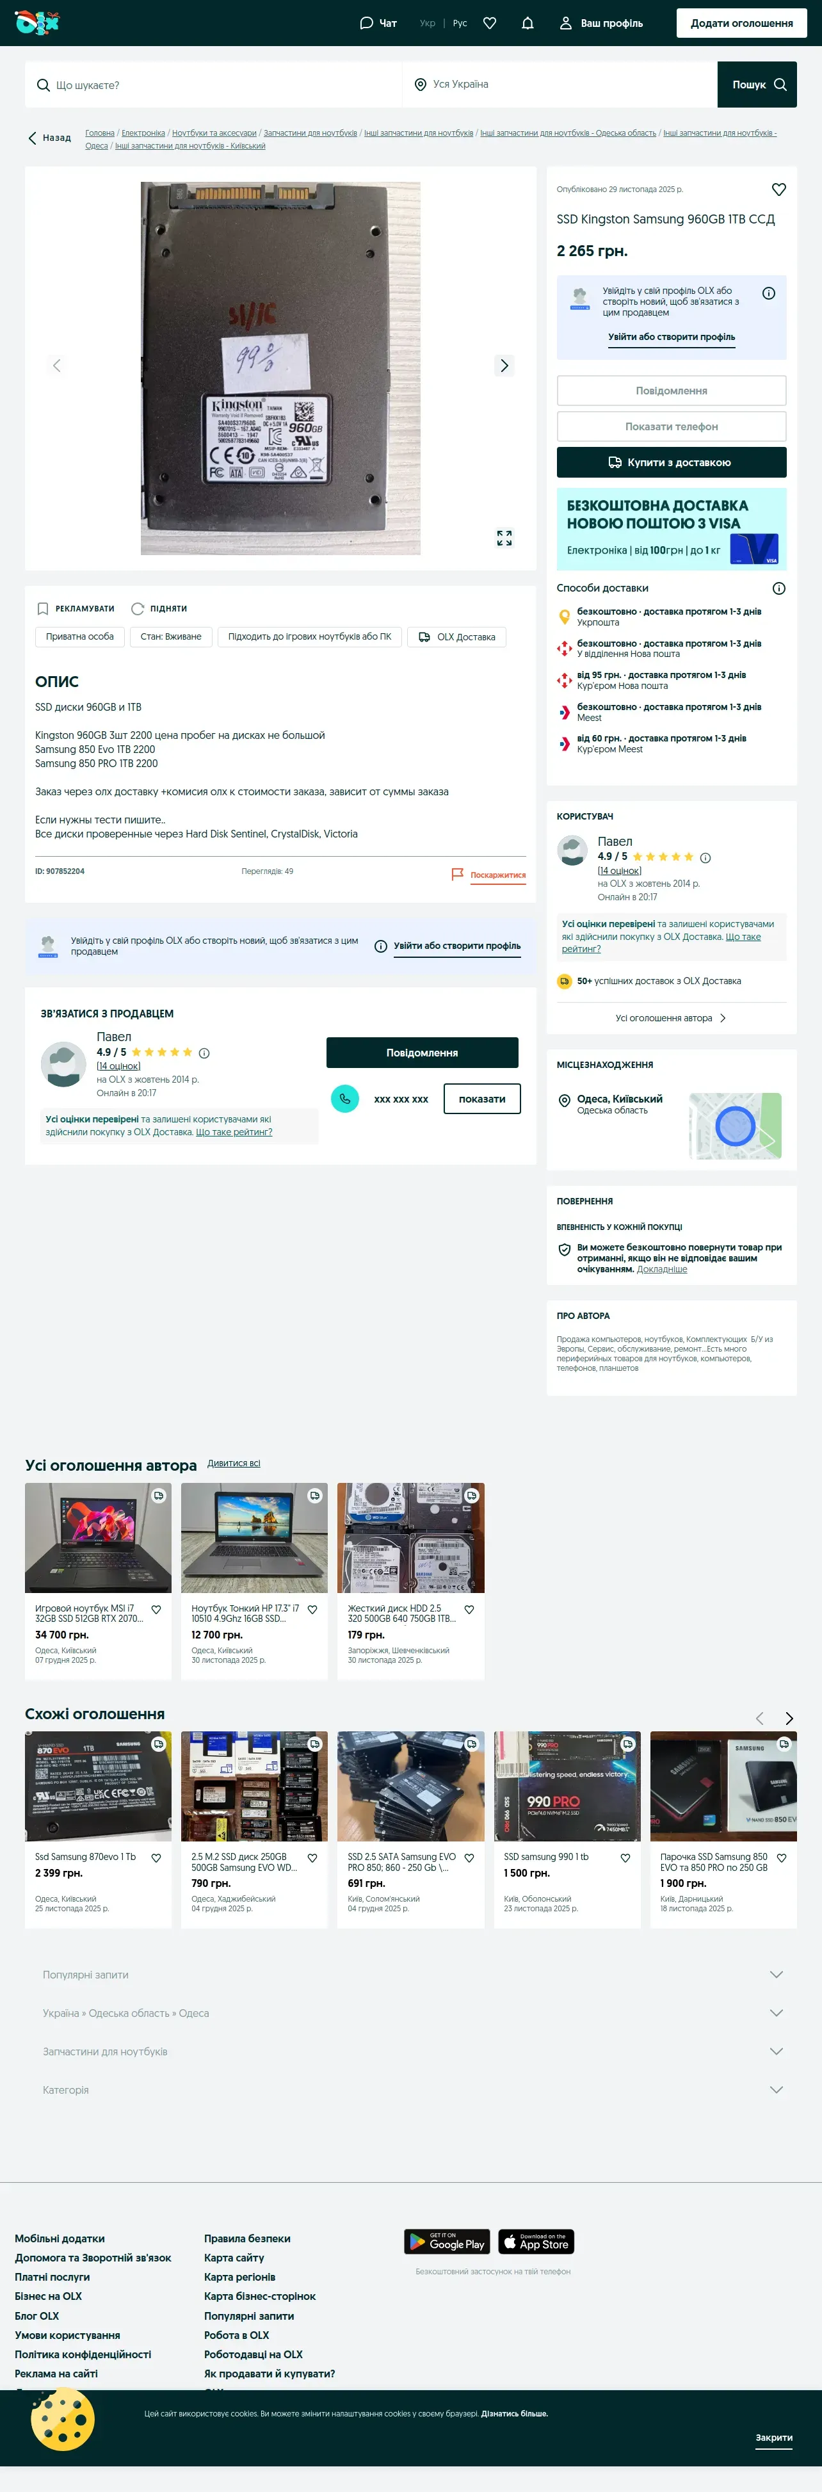Open the Уся Україна location field
The width and height of the screenshot is (822, 2492).
(560, 85)
